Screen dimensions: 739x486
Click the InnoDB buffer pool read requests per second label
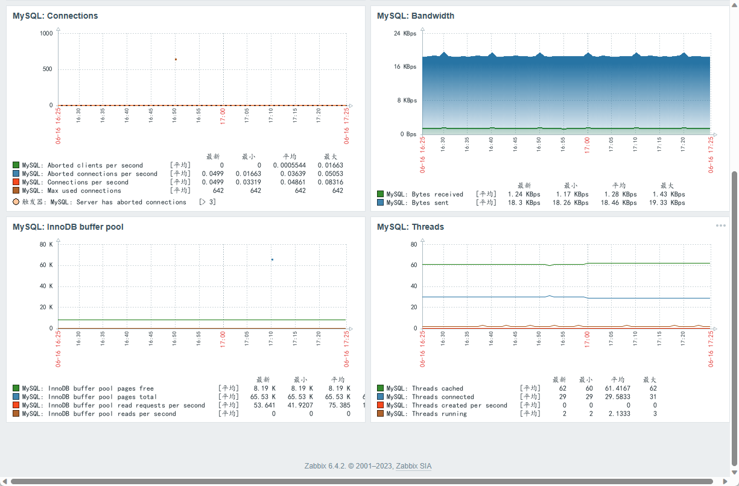[114, 405]
